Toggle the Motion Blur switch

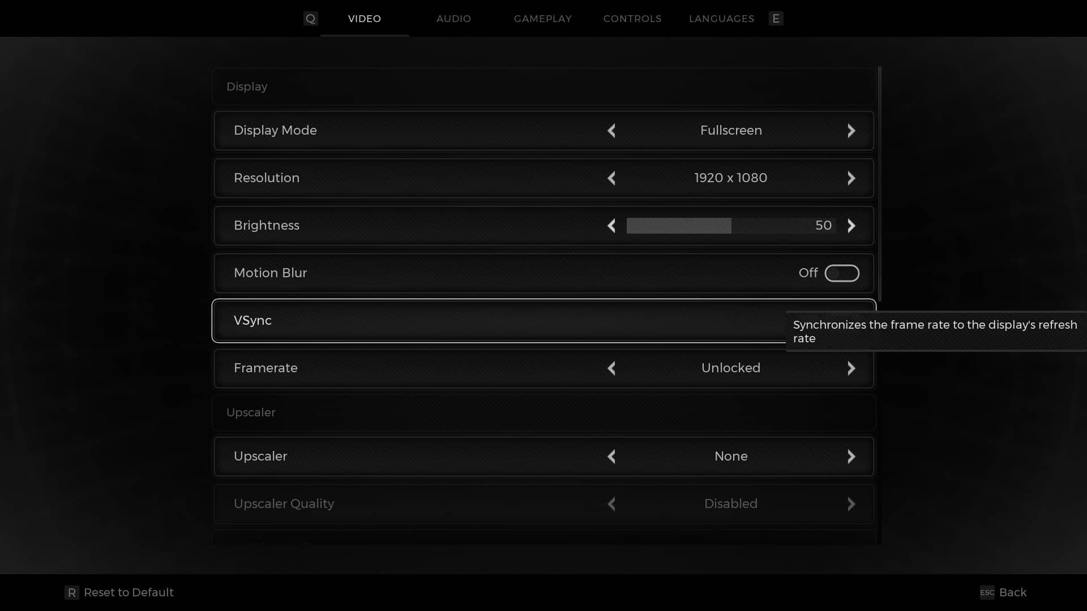pyautogui.click(x=842, y=273)
